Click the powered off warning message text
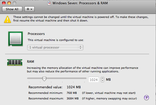Image resolution: width=156 pixels, height=105 pixels. pyautogui.click(x=81, y=19)
